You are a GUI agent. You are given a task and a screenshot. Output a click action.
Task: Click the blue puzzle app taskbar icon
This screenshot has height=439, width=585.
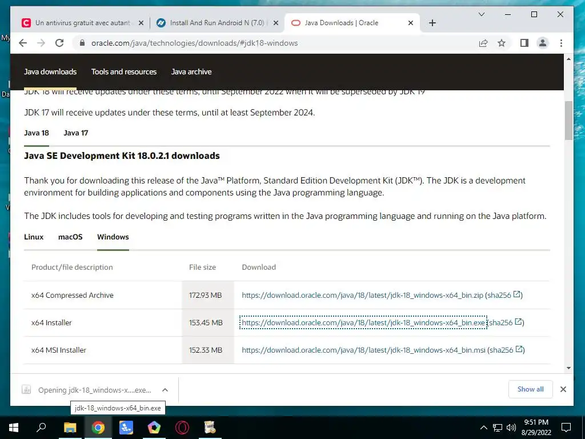point(126,428)
